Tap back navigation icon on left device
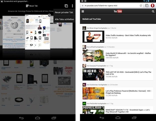156x121 pixels. [x=21, y=118]
